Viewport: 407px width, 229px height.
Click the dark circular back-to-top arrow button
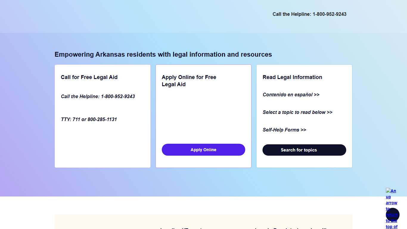pyautogui.click(x=392, y=214)
